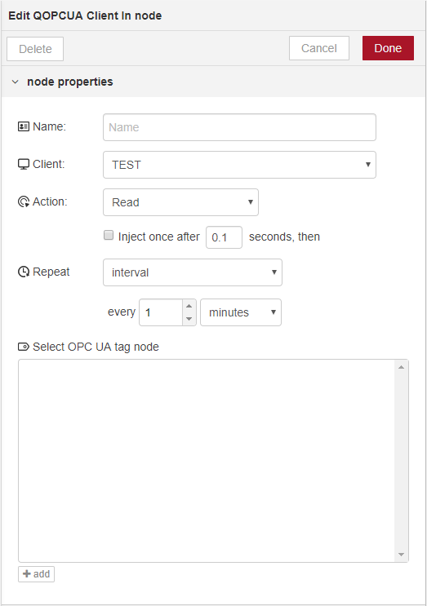Image resolution: width=427 pixels, height=606 pixels.
Task: Click the Done button
Action: coord(388,48)
